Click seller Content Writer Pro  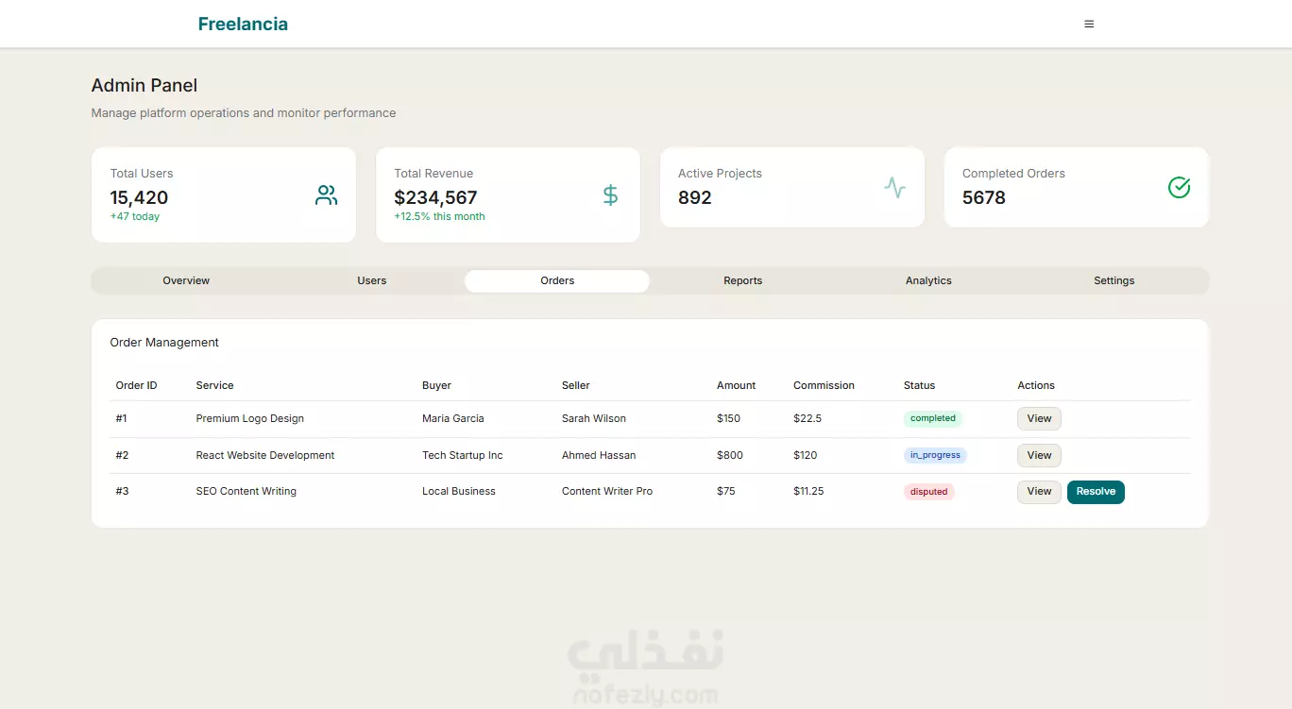pos(606,492)
